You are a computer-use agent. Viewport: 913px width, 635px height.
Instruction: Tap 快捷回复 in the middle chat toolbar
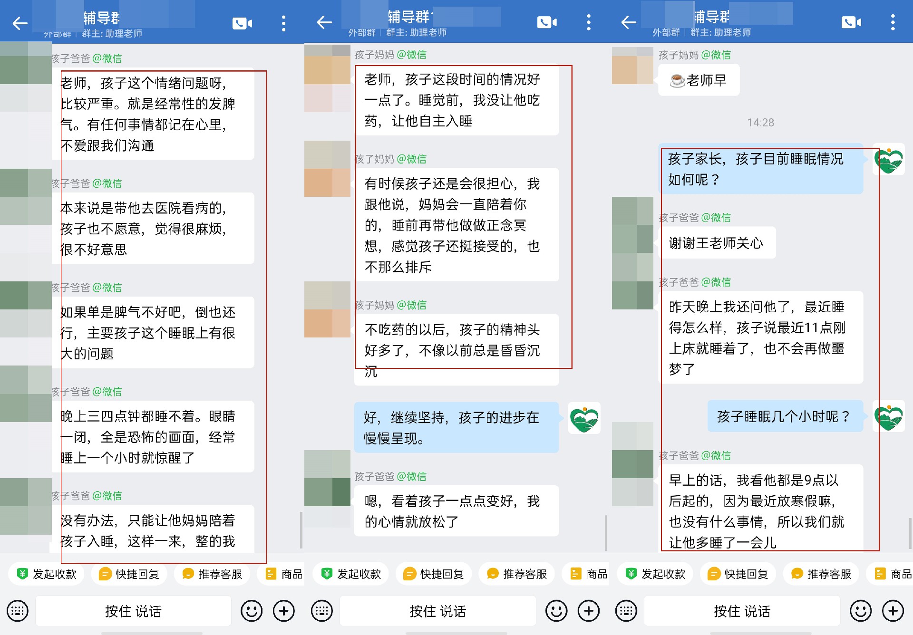click(x=434, y=574)
